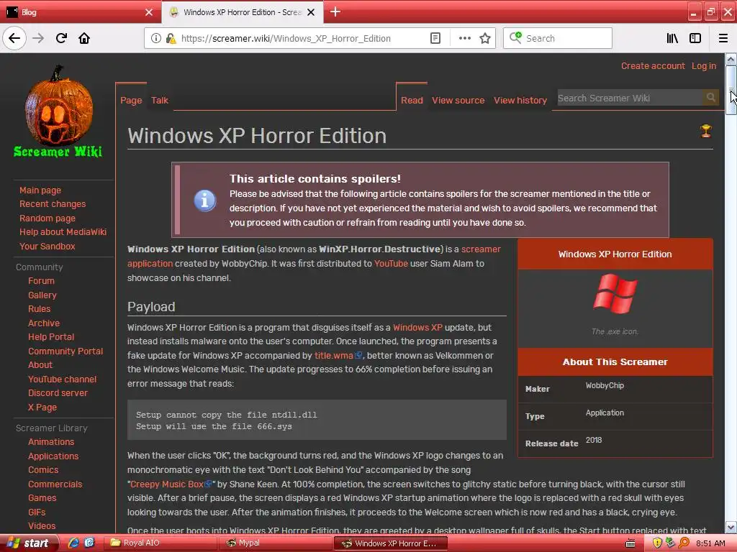737x552 pixels.
Task: Show site information icon in address bar
Action: (x=156, y=38)
